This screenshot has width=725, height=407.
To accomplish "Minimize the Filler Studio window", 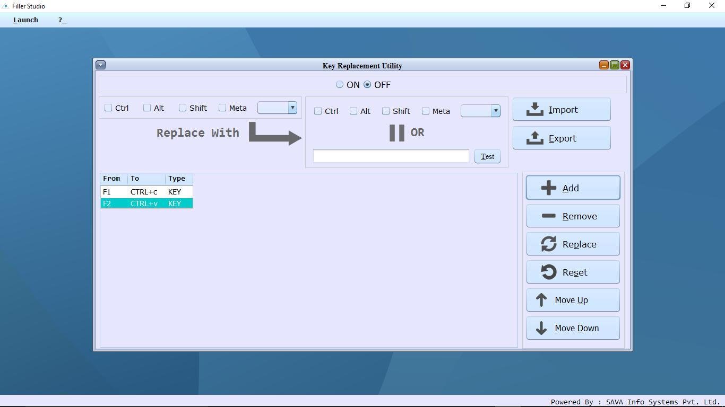I will tap(663, 6).
